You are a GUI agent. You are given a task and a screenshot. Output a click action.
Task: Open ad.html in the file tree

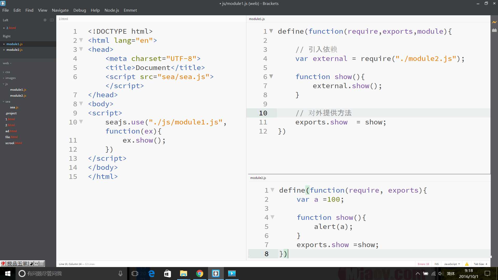click(11, 131)
